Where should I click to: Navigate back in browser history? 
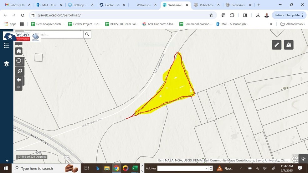(5, 15)
